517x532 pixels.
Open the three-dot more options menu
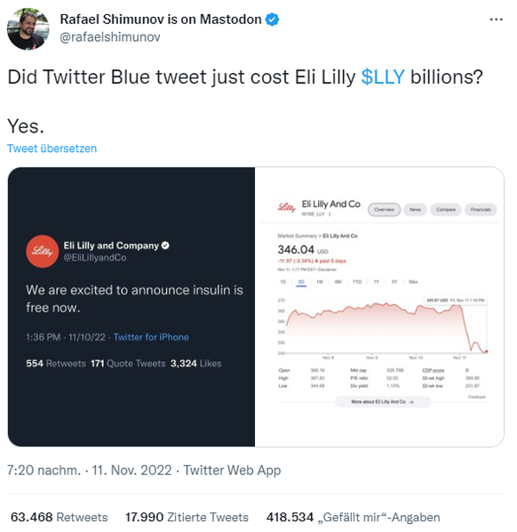coord(496,20)
